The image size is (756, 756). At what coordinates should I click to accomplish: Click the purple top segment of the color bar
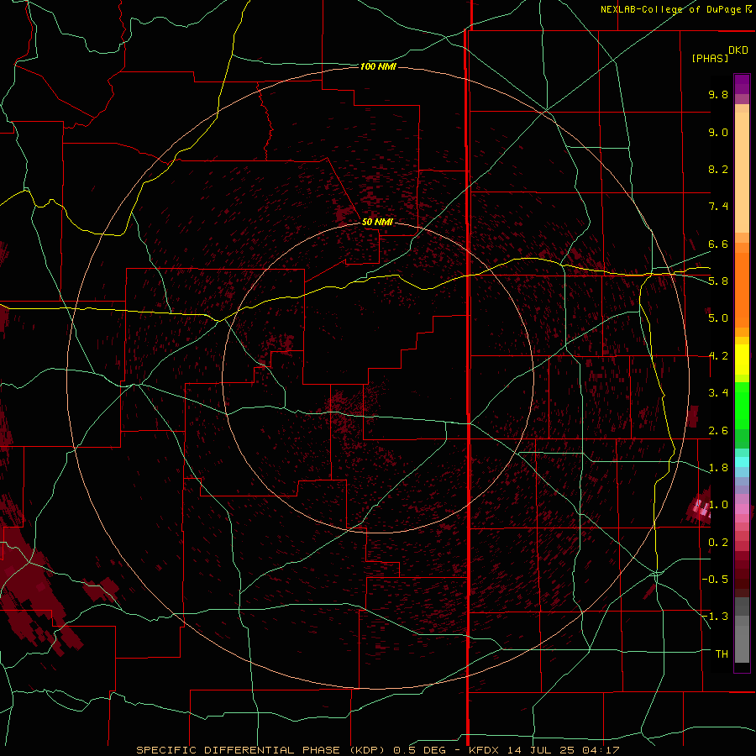pos(742,84)
